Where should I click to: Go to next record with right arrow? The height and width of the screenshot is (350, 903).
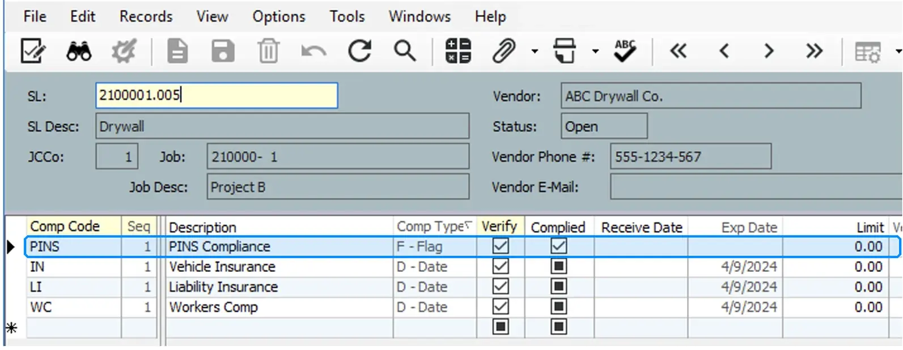[x=769, y=52]
